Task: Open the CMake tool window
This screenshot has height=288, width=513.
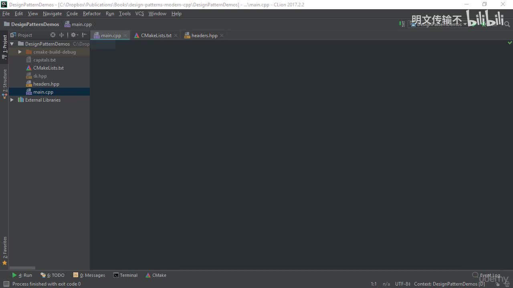Action: coord(156,275)
